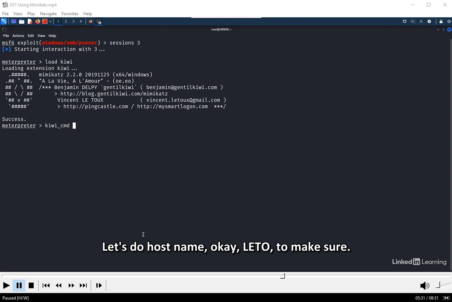
Task: Open the terminal View menu
Action: pyautogui.click(x=41, y=36)
